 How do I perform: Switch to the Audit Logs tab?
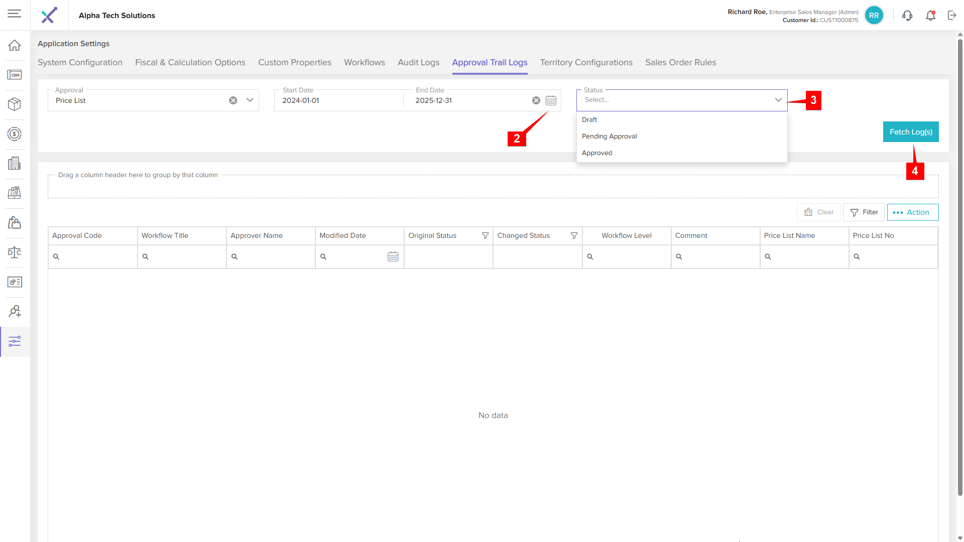pos(418,62)
